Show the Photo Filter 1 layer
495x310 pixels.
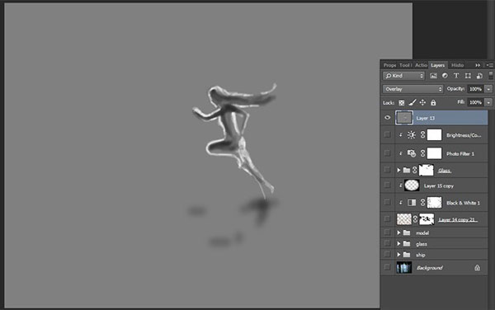[x=387, y=153]
